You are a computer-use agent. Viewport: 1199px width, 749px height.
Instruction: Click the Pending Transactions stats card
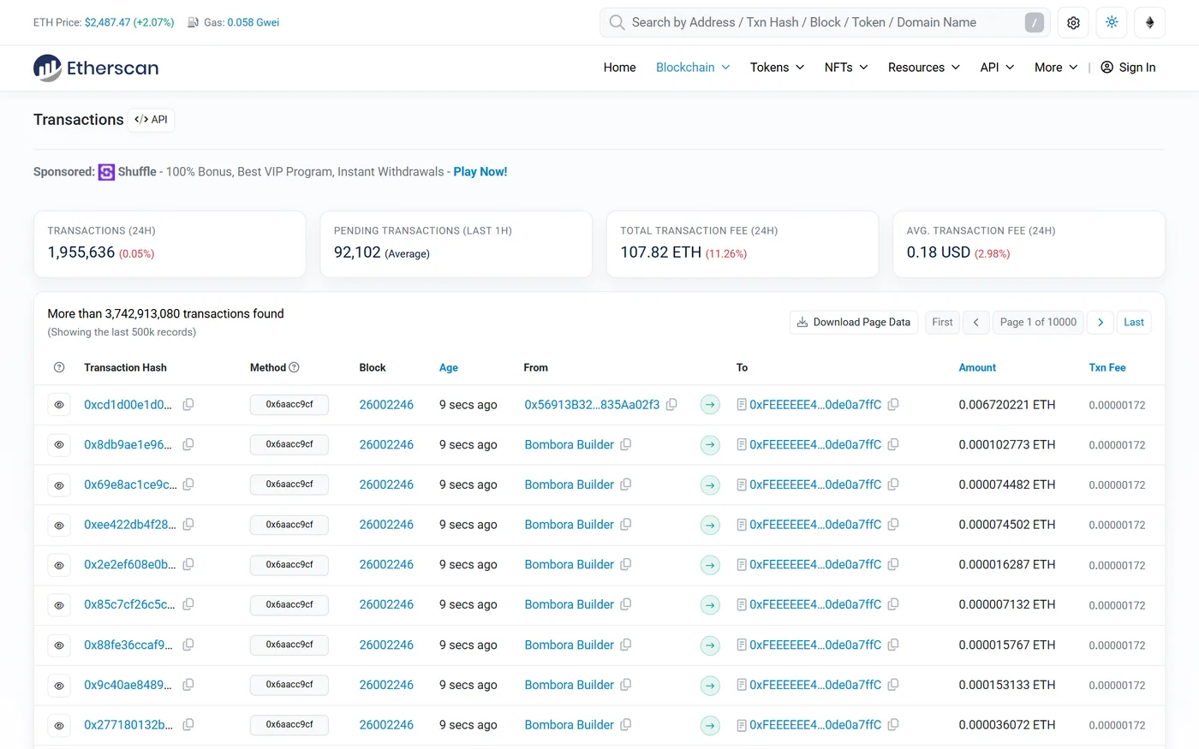pos(456,244)
